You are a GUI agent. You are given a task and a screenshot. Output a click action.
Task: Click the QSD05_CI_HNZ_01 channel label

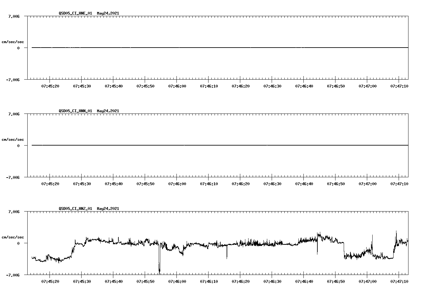tap(75, 209)
